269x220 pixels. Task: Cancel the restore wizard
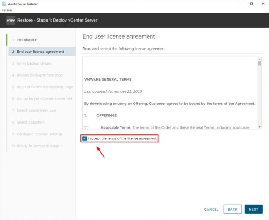(x=211, y=209)
